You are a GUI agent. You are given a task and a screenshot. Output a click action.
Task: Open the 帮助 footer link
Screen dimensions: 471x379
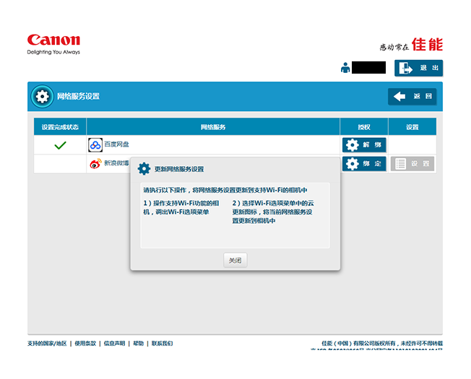[138, 344]
